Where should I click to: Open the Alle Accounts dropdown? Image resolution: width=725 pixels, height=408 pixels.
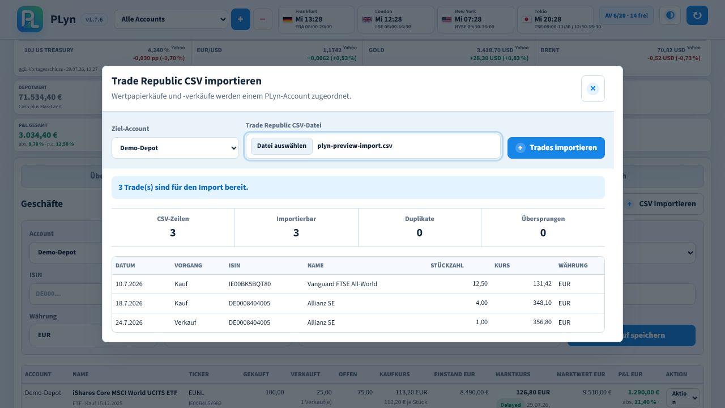(171, 19)
